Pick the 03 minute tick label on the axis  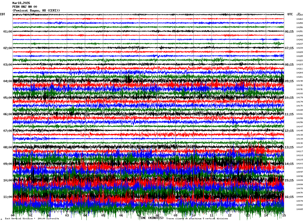pyautogui.click(x=67, y=215)
